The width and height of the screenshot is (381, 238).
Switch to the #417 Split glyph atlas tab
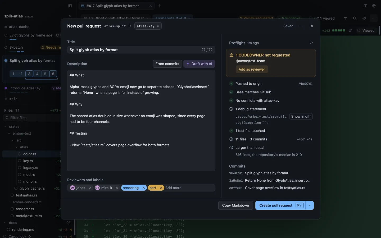(x=116, y=6)
